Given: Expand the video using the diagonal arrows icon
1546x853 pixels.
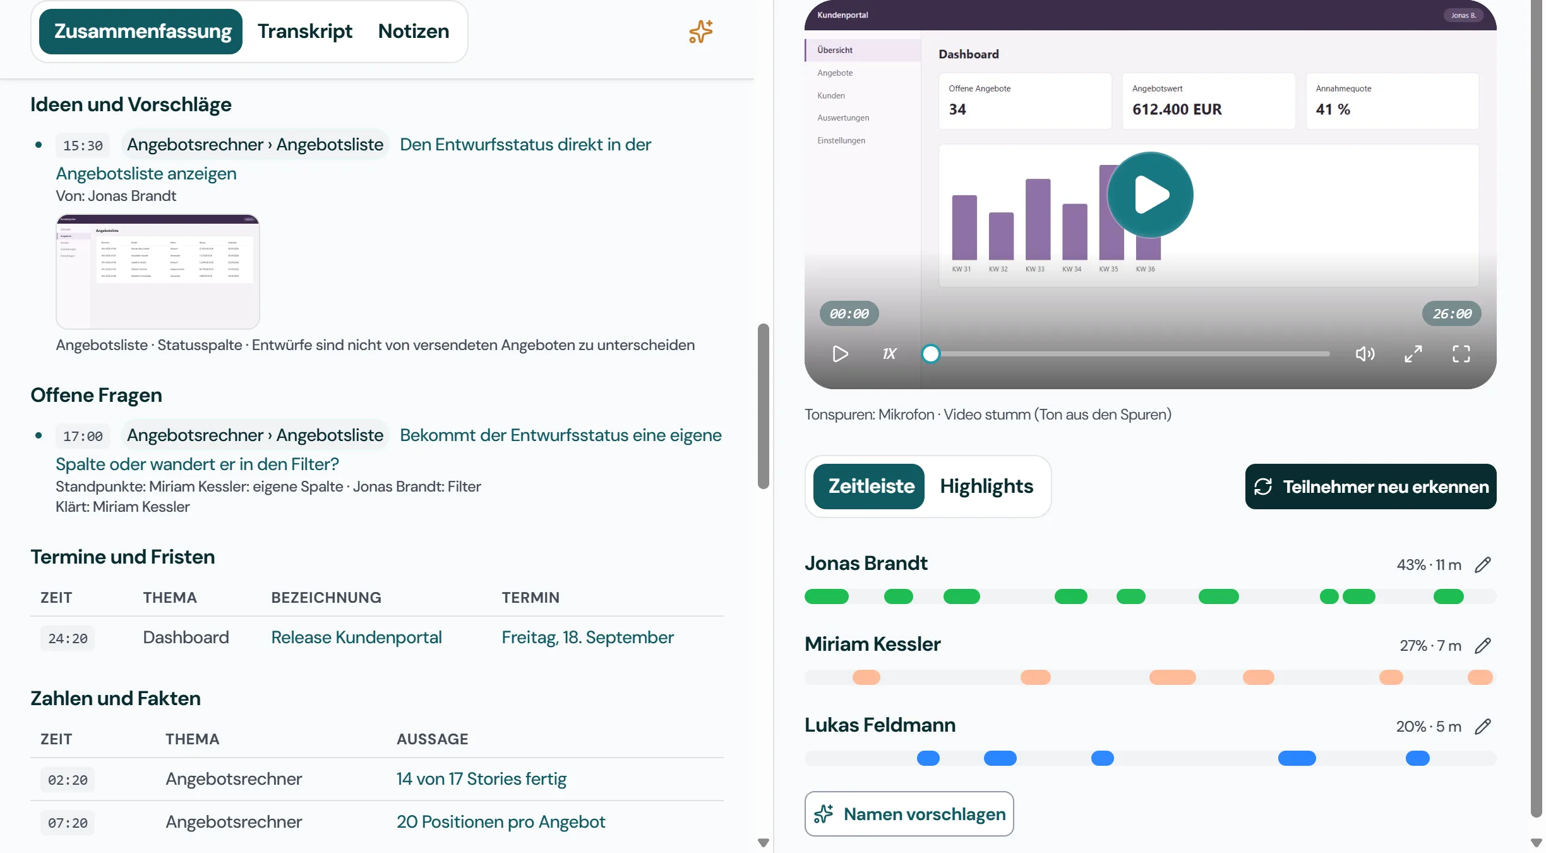Looking at the screenshot, I should pos(1413,354).
